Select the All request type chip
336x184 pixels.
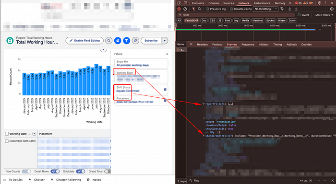pos(179,21)
